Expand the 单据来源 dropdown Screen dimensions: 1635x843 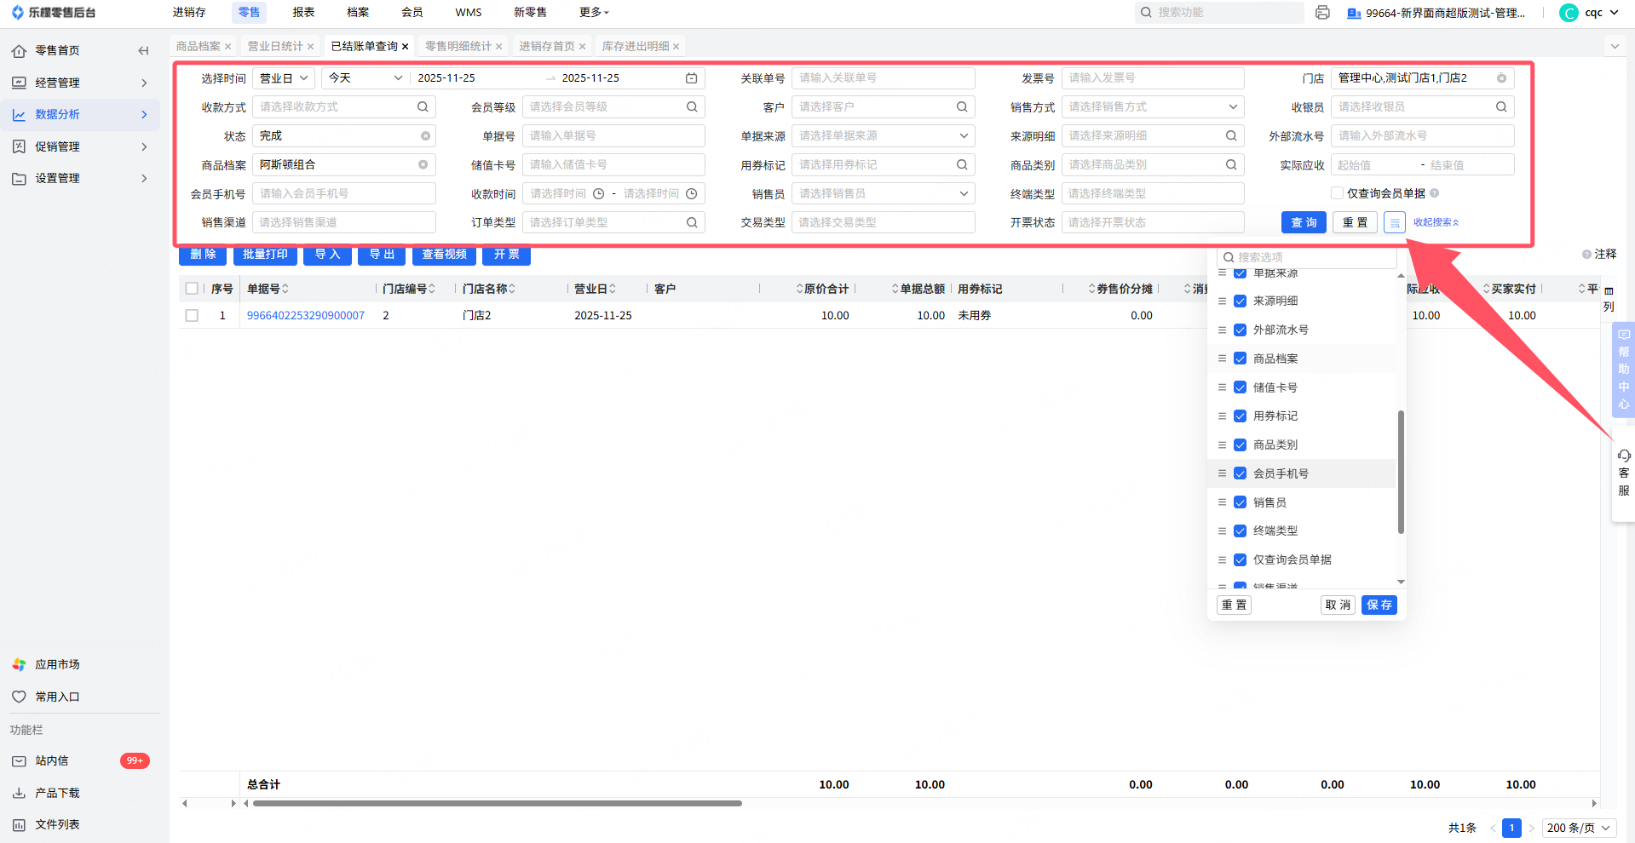[x=963, y=136]
